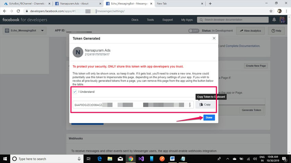291x163 pixels.
Task: Close the Echo_MessagingBot browser tab
Action: point(151,3)
